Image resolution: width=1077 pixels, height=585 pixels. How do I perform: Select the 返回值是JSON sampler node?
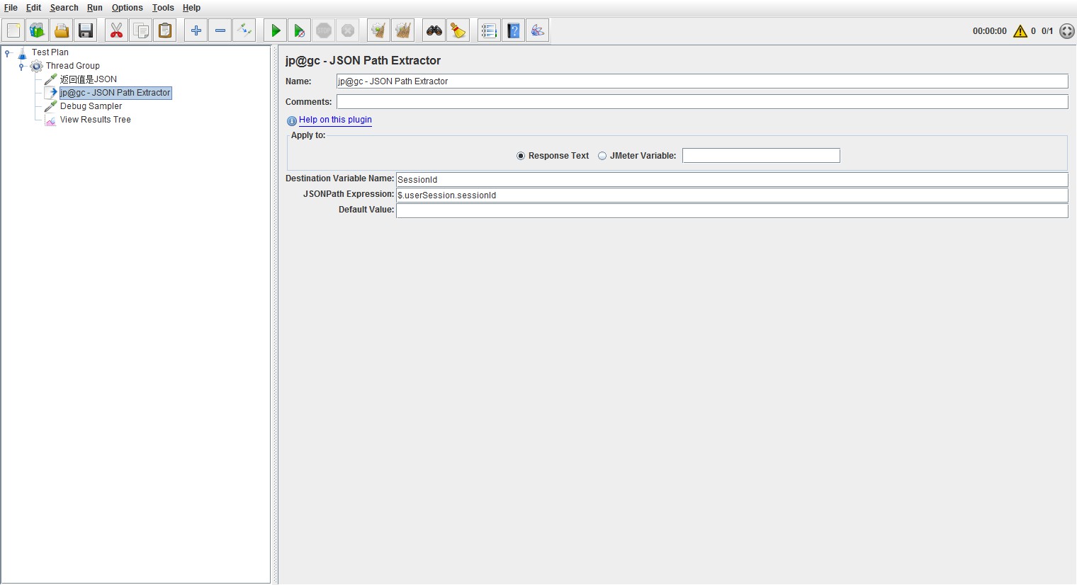(x=88, y=79)
